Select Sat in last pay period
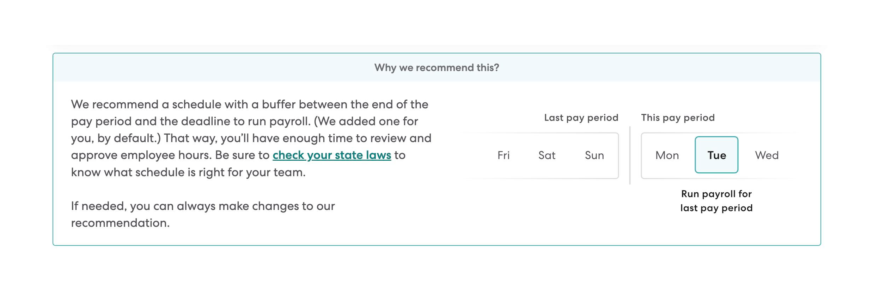The width and height of the screenshot is (873, 294). [x=547, y=155]
